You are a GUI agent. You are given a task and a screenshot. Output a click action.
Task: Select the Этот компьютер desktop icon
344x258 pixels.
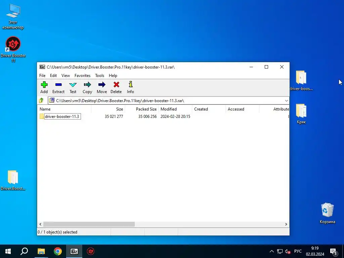(x=13, y=17)
